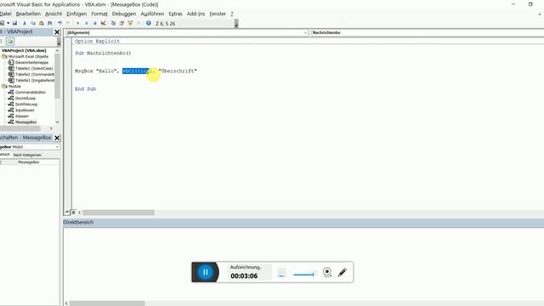544x306 pixels.
Task: Open Project Explorer via toolbar icon
Action: pos(113,23)
